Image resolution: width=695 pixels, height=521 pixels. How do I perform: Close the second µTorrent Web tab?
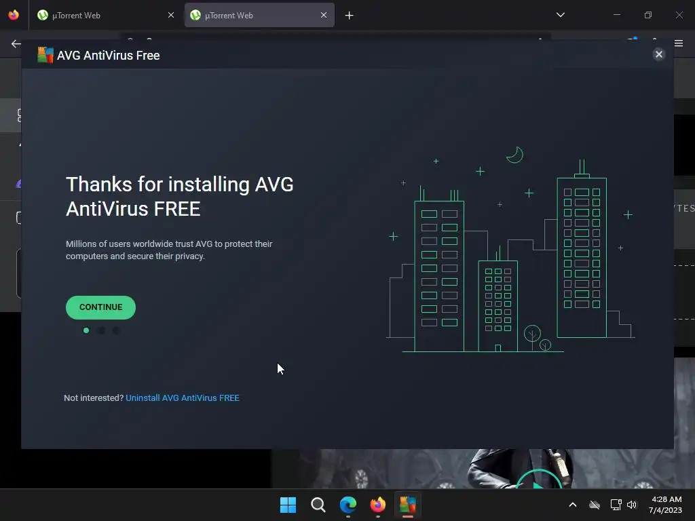[x=324, y=16]
